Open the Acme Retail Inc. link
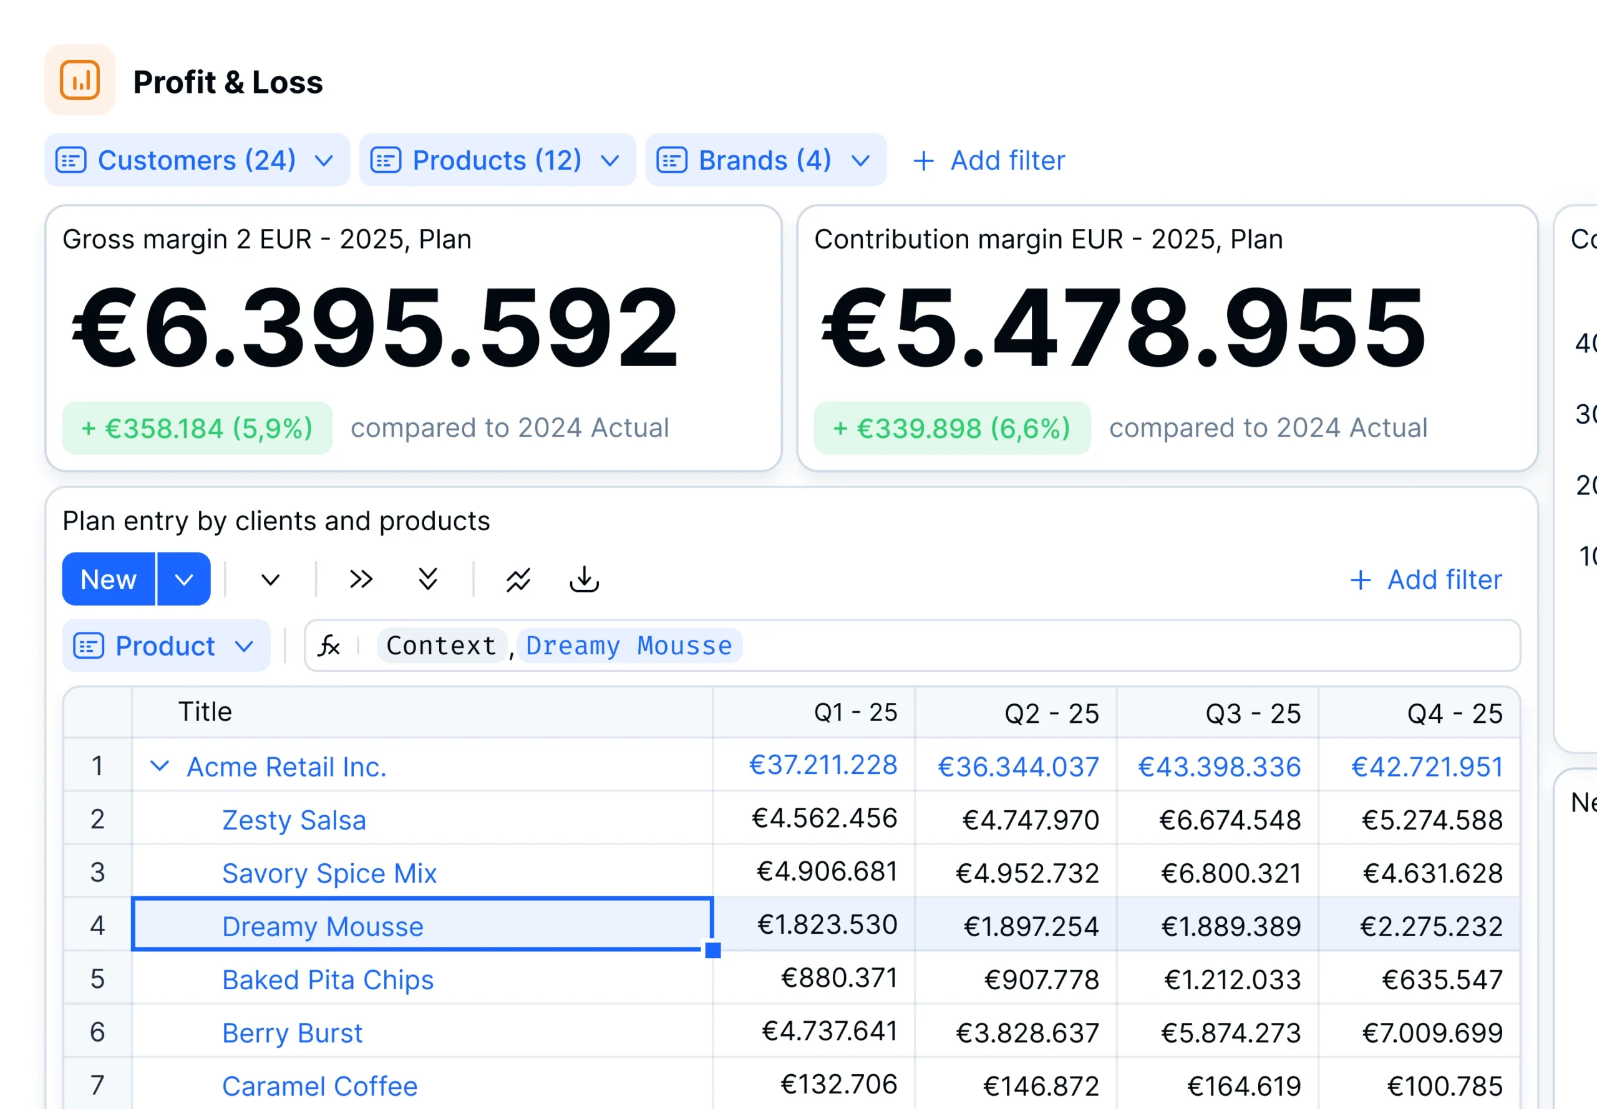The height and width of the screenshot is (1109, 1597). click(286, 767)
